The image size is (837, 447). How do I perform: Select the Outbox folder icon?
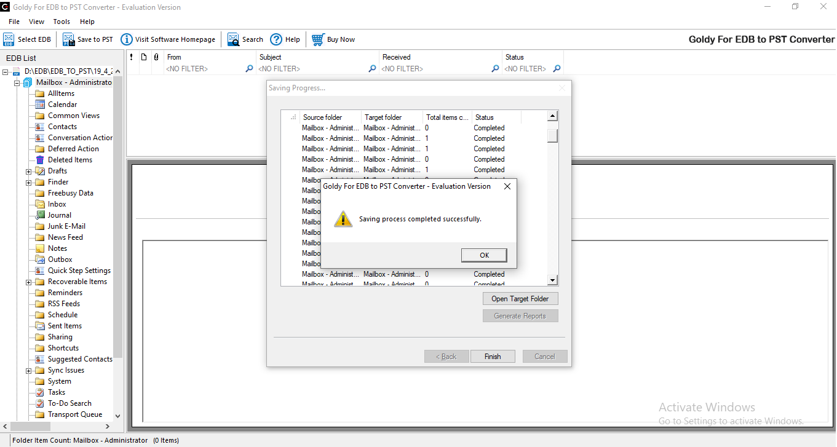(x=40, y=259)
